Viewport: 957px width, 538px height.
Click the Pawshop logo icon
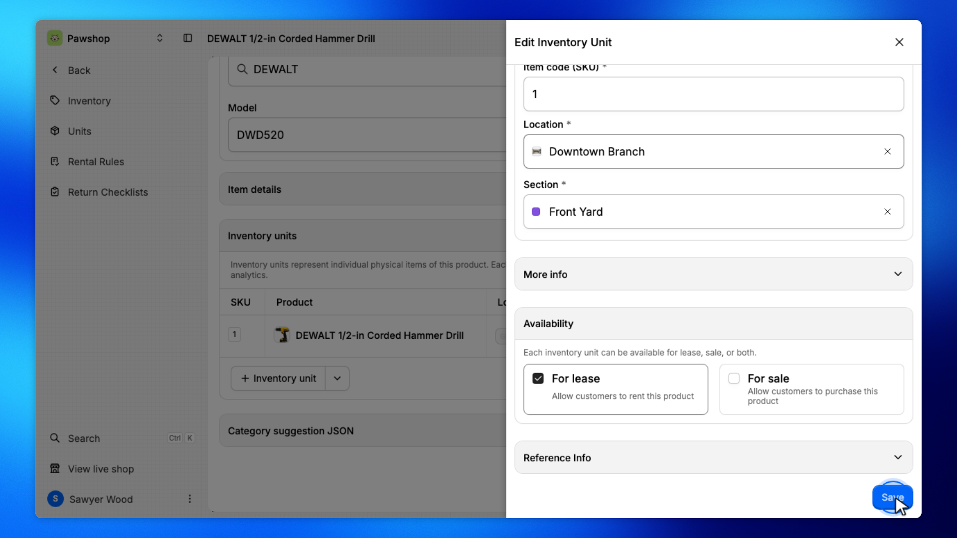(x=55, y=38)
